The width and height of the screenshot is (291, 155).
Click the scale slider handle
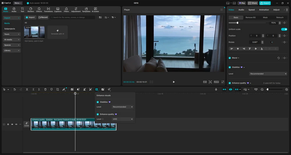point(237,23)
